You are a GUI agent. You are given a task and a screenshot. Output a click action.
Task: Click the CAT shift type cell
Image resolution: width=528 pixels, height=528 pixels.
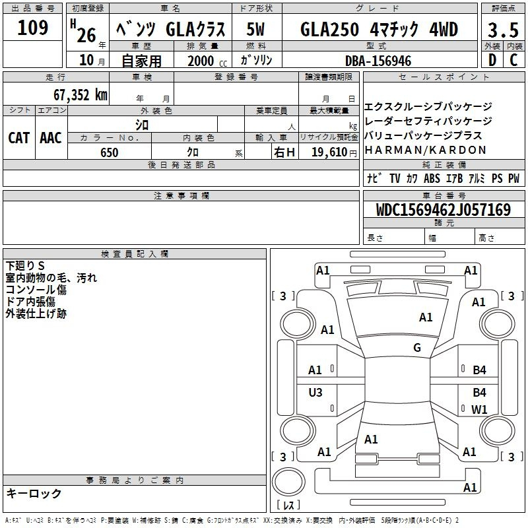(18, 138)
